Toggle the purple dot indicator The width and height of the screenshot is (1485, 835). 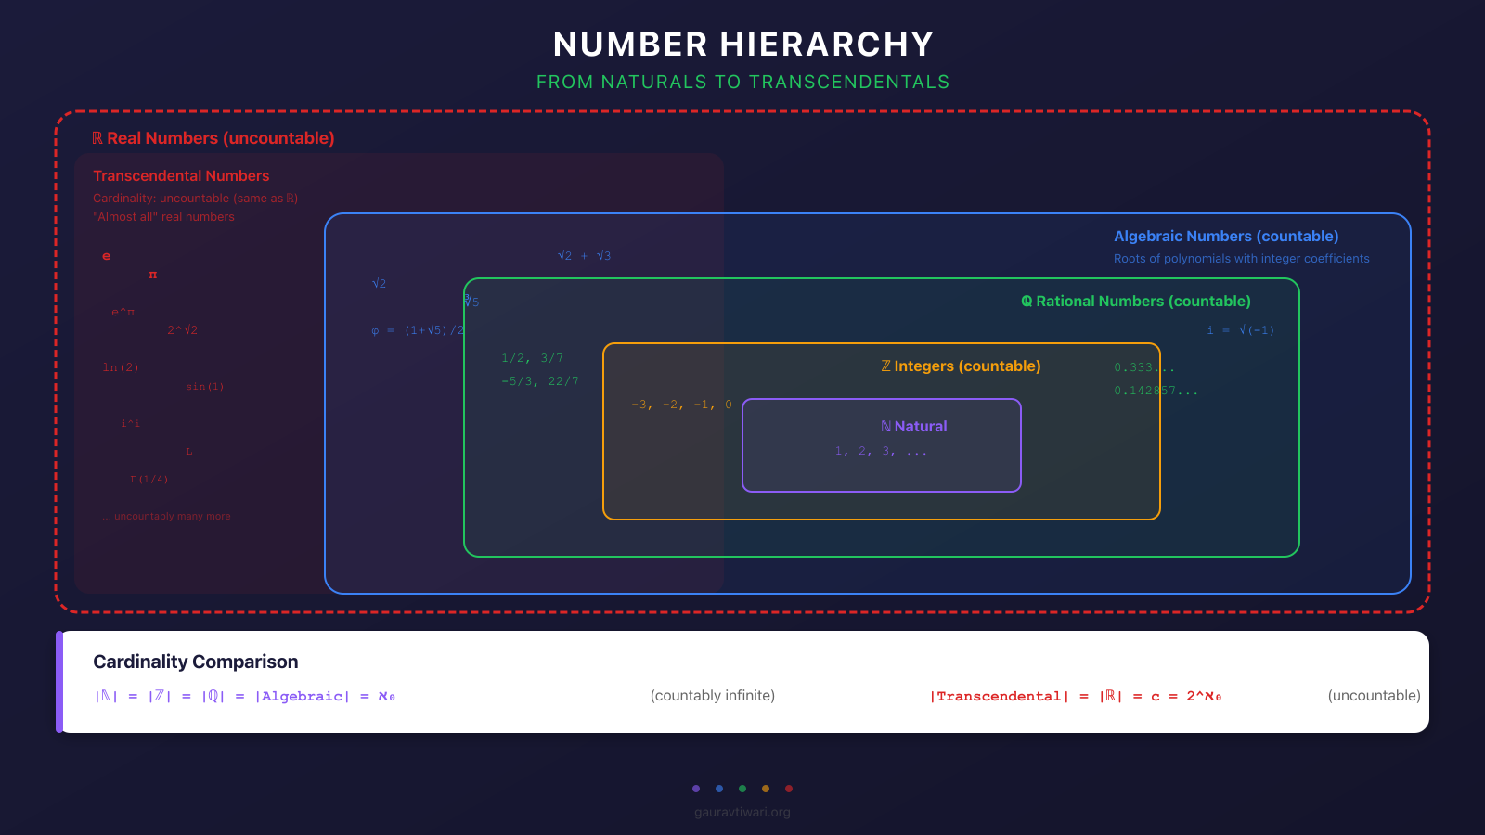[696, 789]
